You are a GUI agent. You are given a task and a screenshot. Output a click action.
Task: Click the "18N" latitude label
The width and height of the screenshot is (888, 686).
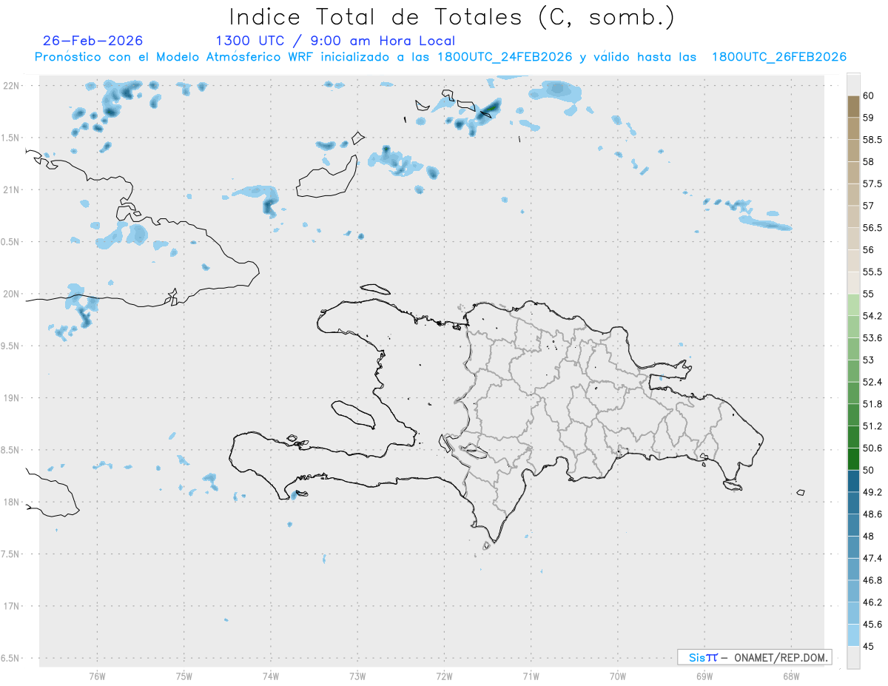(x=12, y=502)
